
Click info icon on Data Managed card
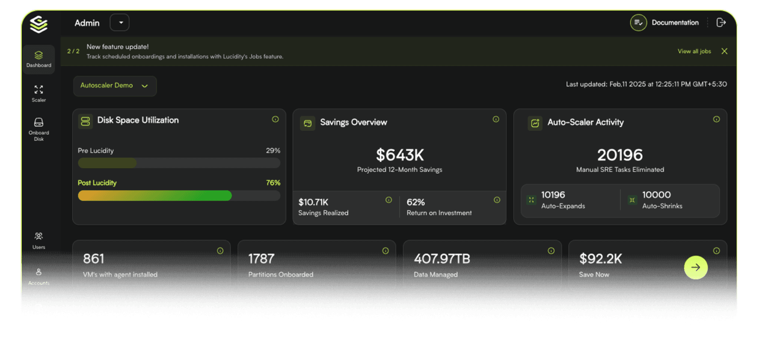click(x=551, y=251)
